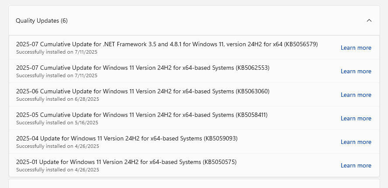Select the 2025-07 Cumulative Update KB5062553 title

[x=143, y=68]
